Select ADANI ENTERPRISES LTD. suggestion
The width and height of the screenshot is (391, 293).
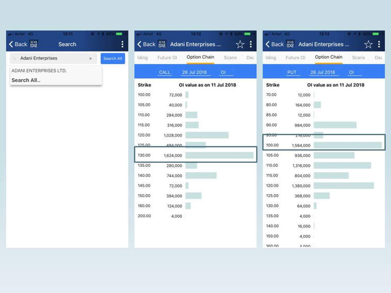[39, 71]
